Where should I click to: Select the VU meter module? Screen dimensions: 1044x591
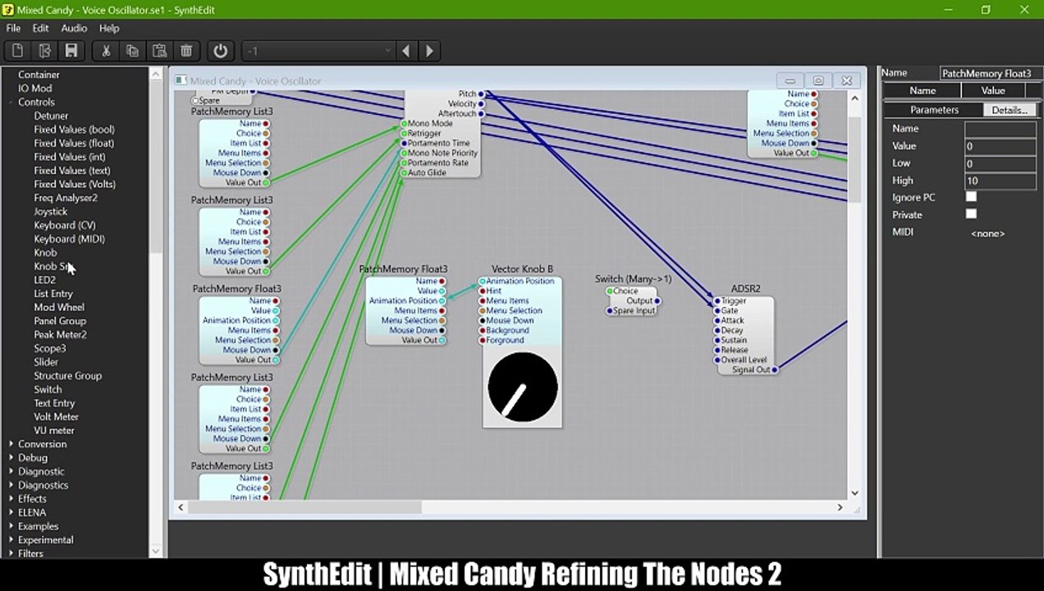tap(54, 430)
